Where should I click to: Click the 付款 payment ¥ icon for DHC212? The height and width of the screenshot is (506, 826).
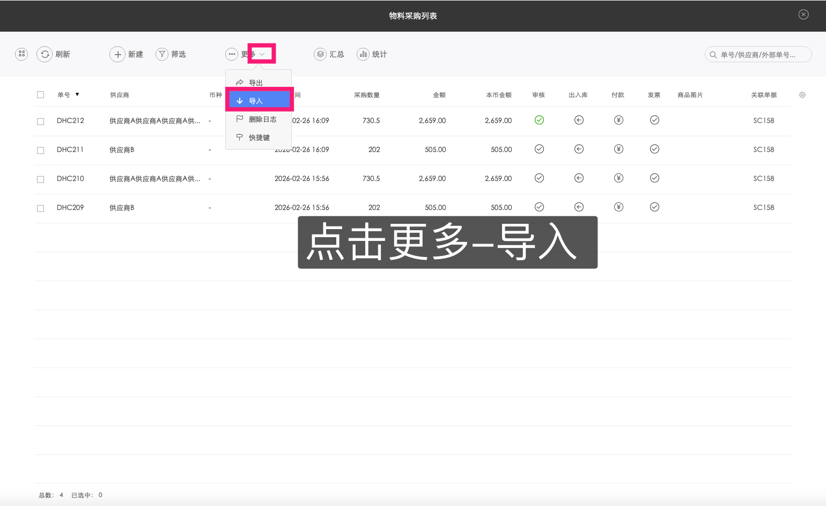click(x=618, y=120)
